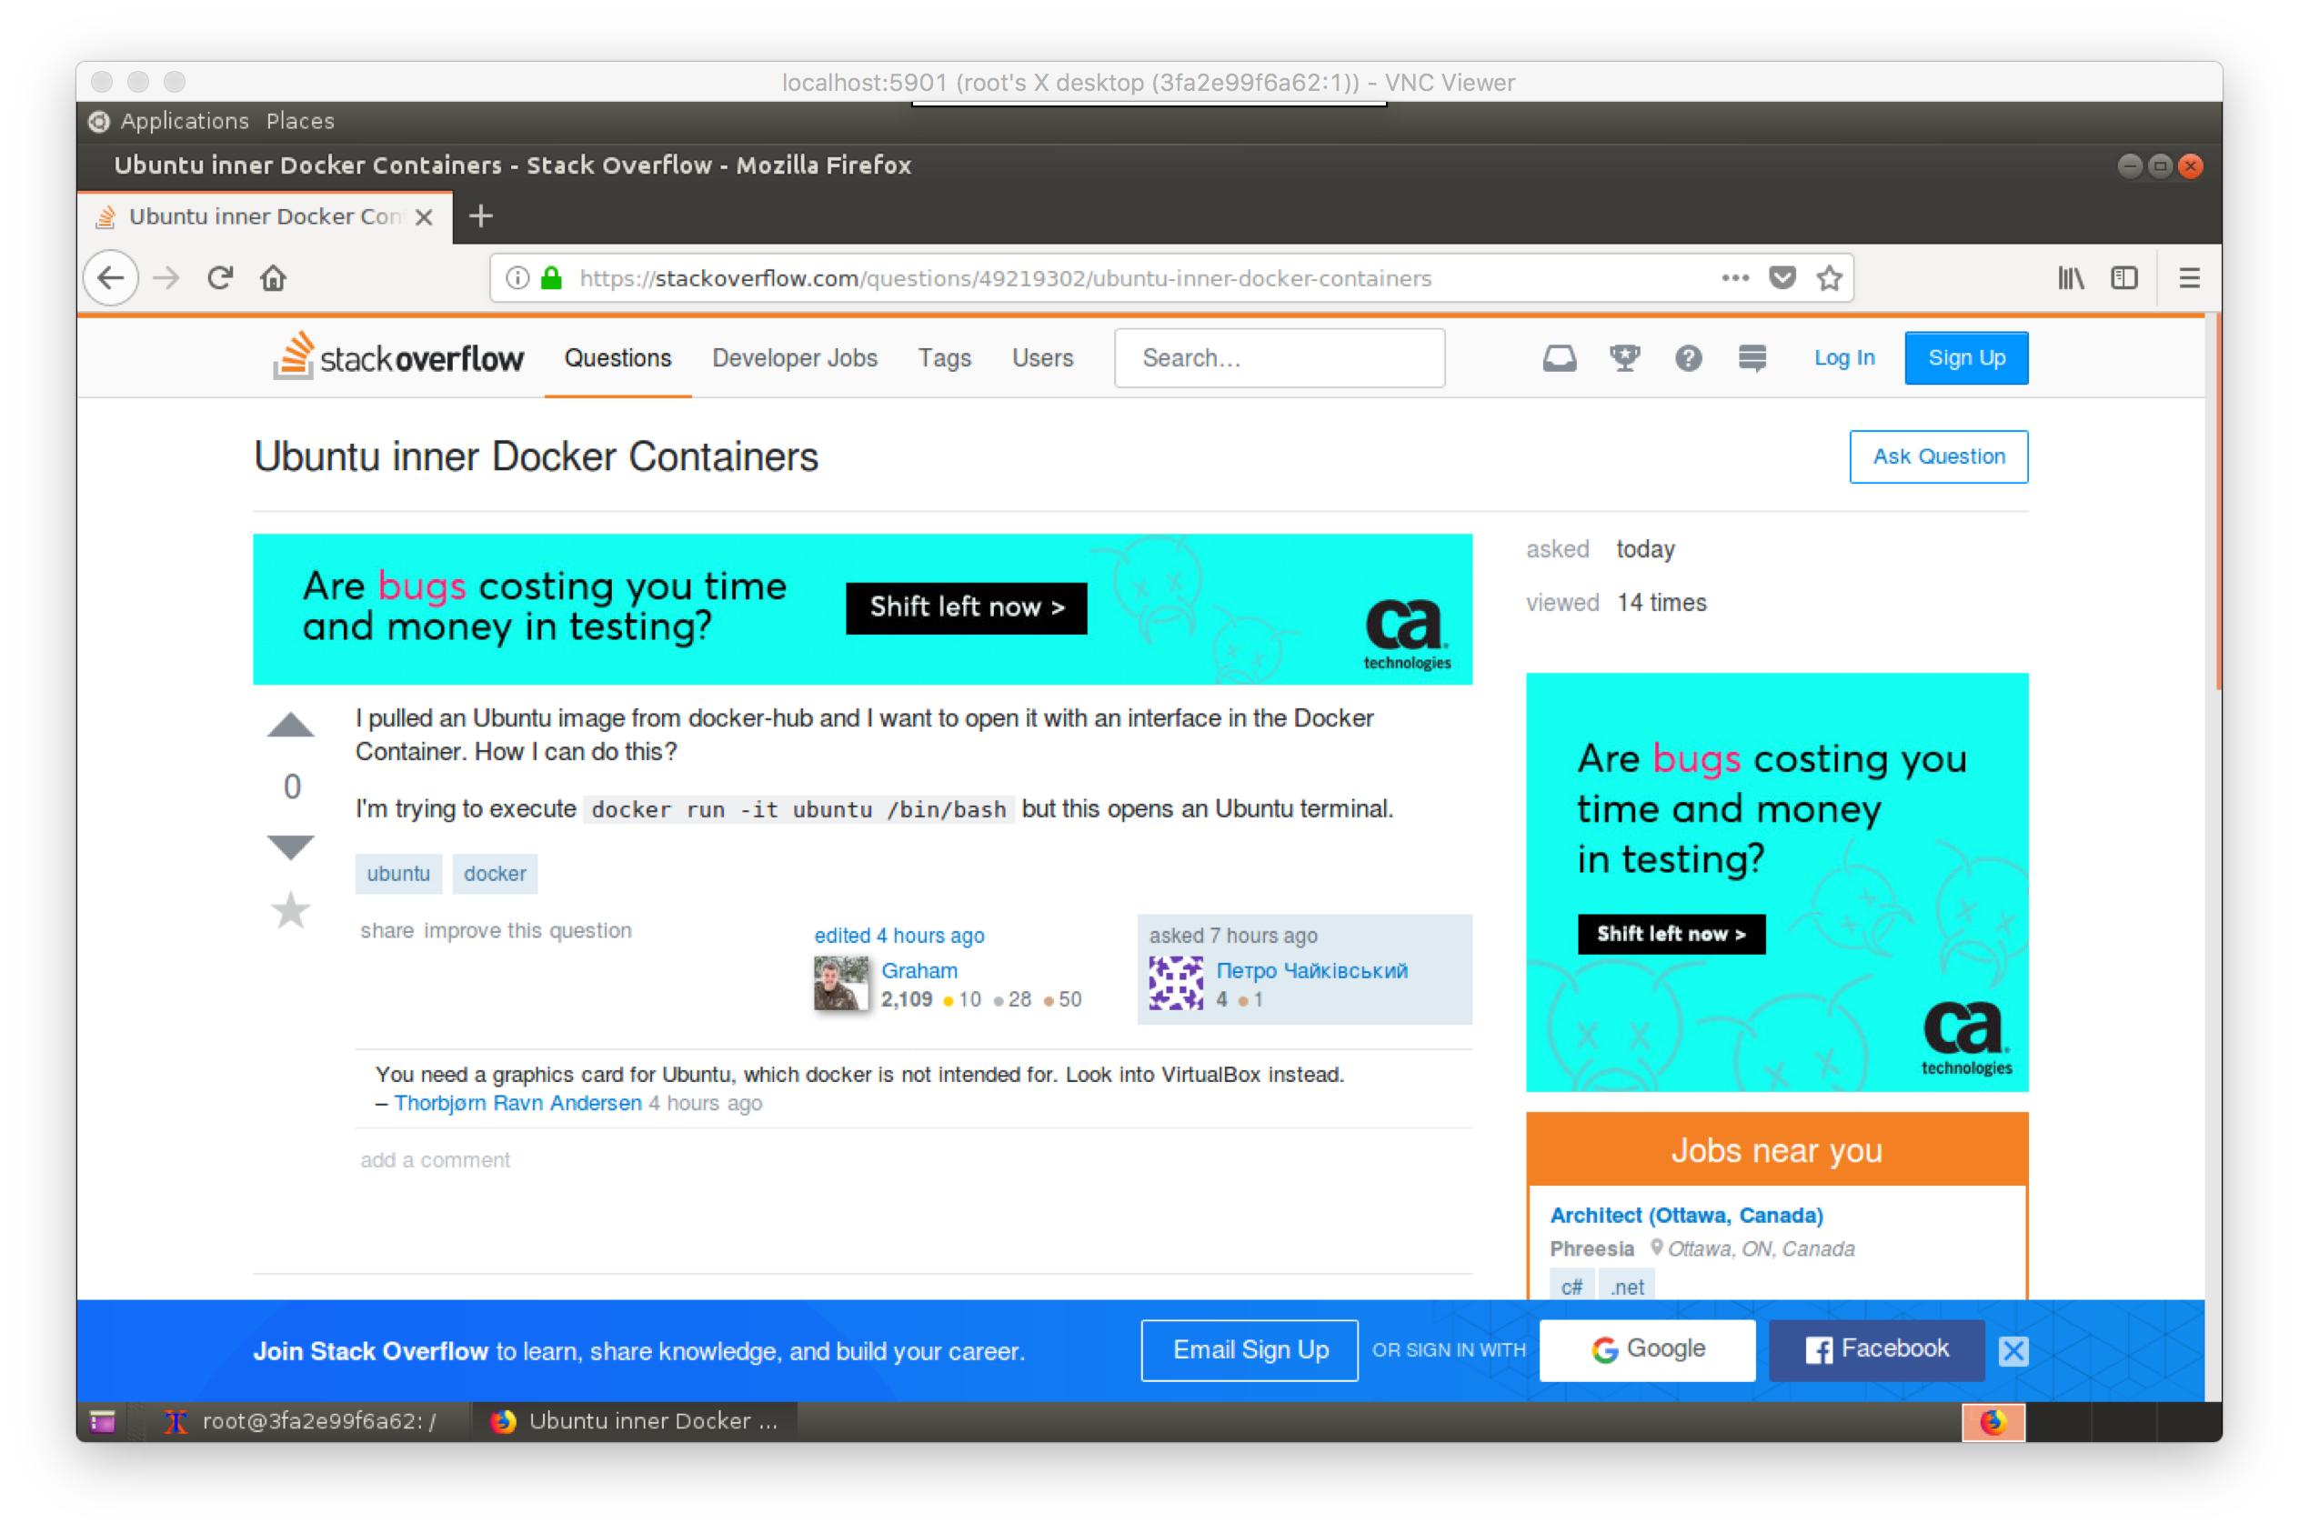Open the Stack Overflow inbox icon
The width and height of the screenshot is (2299, 1533).
tap(1559, 358)
